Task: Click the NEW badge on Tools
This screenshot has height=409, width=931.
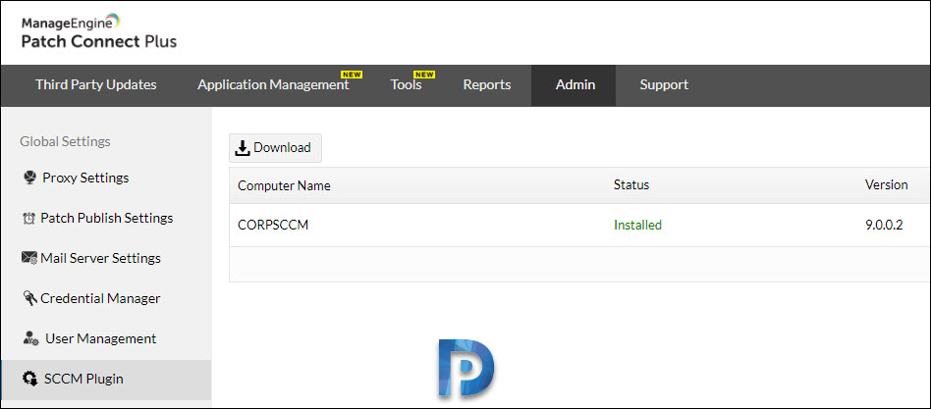Action: tap(424, 75)
